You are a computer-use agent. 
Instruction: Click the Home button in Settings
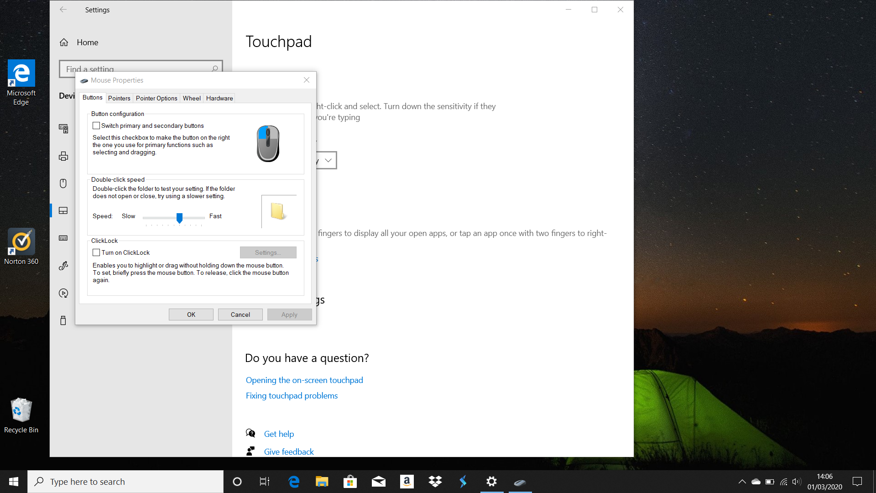click(79, 42)
